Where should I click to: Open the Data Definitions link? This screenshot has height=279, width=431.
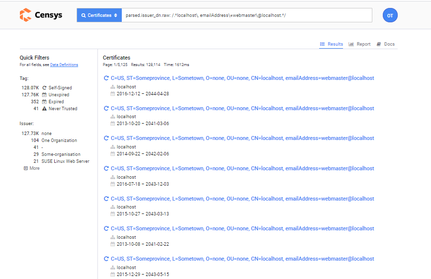coord(64,65)
